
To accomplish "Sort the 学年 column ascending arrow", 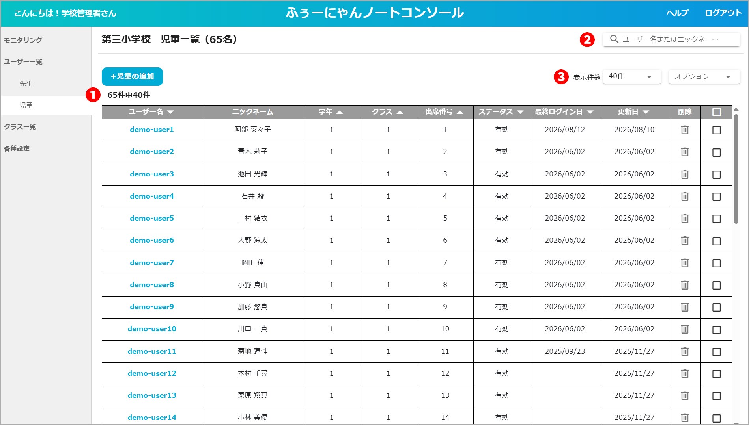I will point(340,112).
